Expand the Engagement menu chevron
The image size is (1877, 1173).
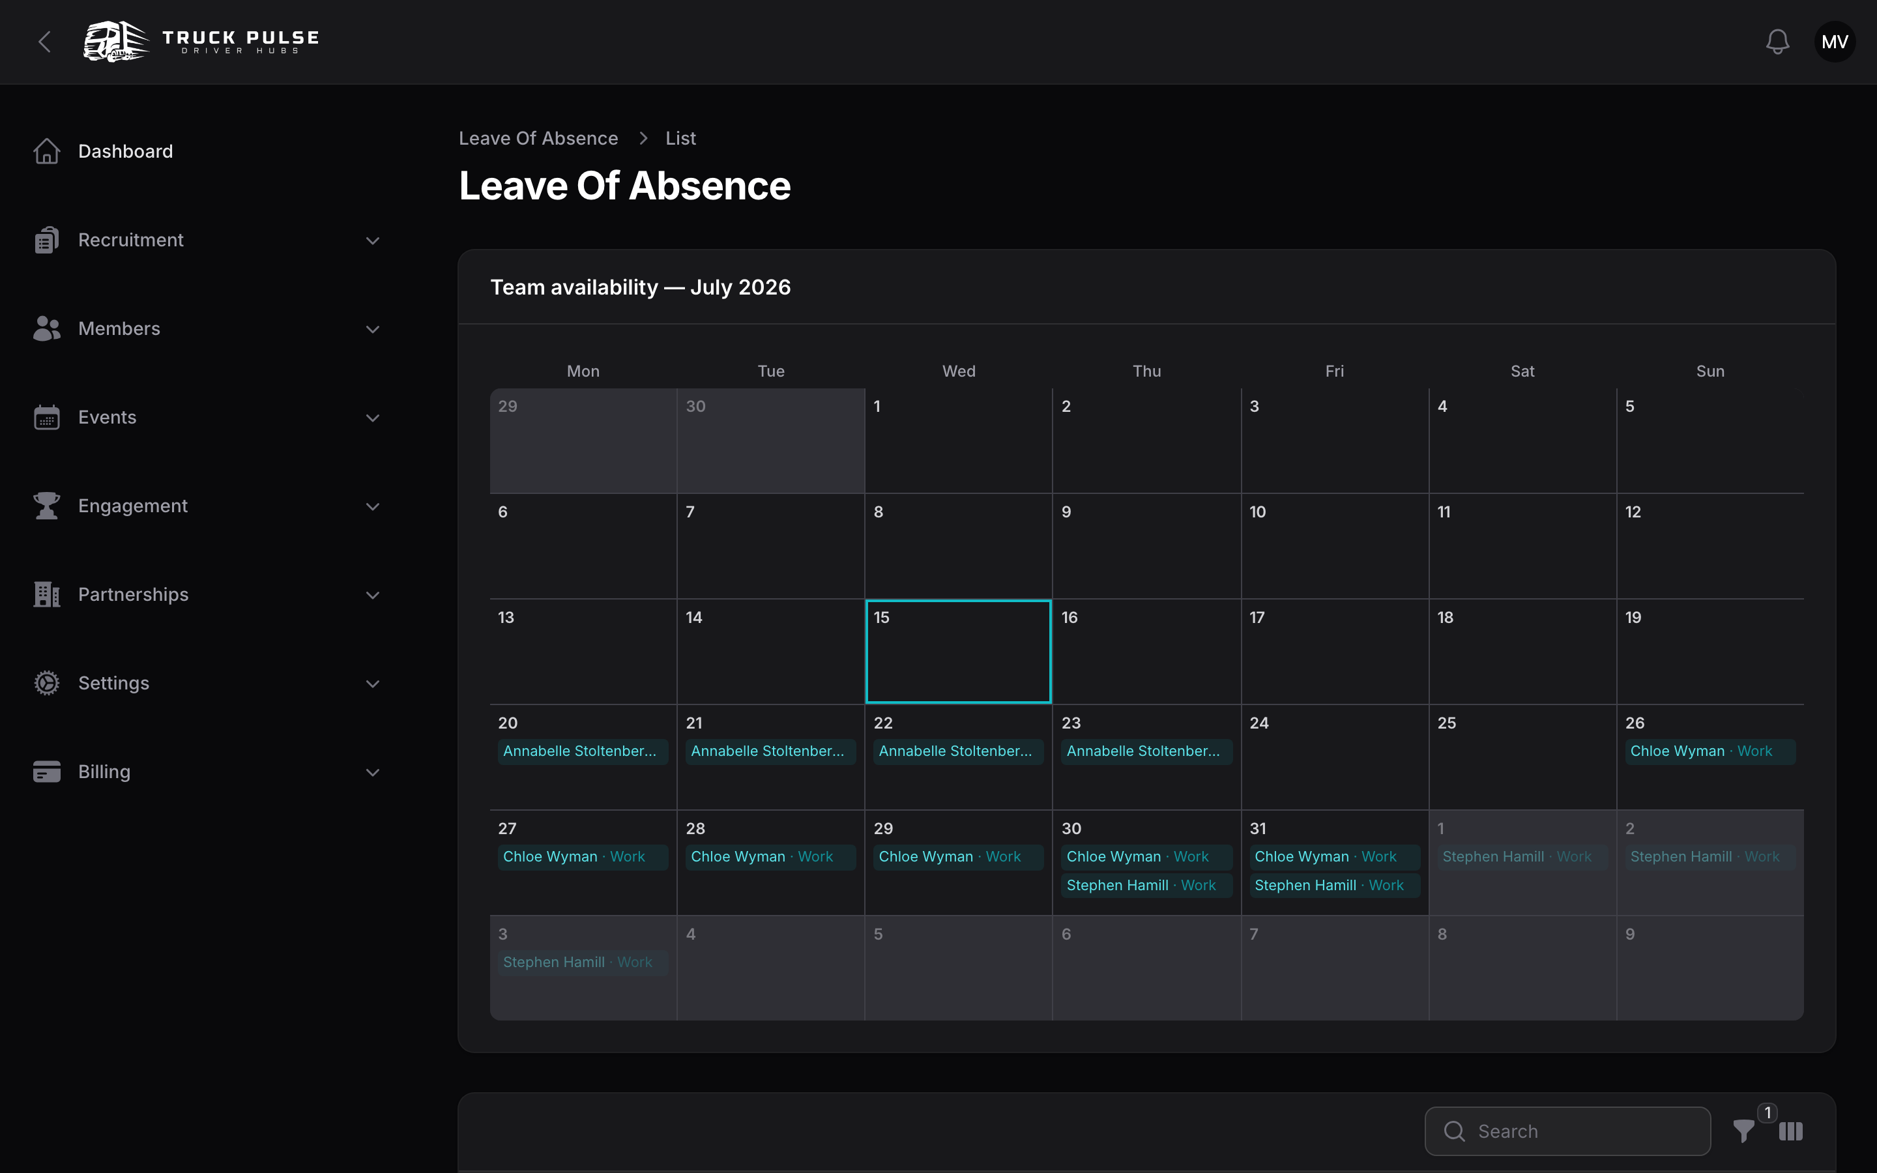point(372,506)
